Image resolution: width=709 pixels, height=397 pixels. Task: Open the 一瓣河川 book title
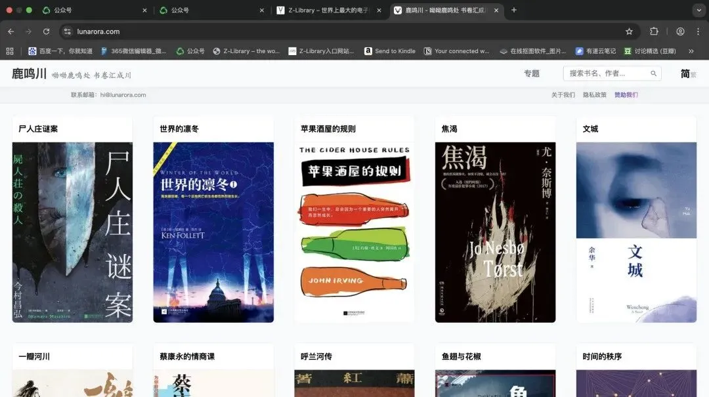(34, 356)
